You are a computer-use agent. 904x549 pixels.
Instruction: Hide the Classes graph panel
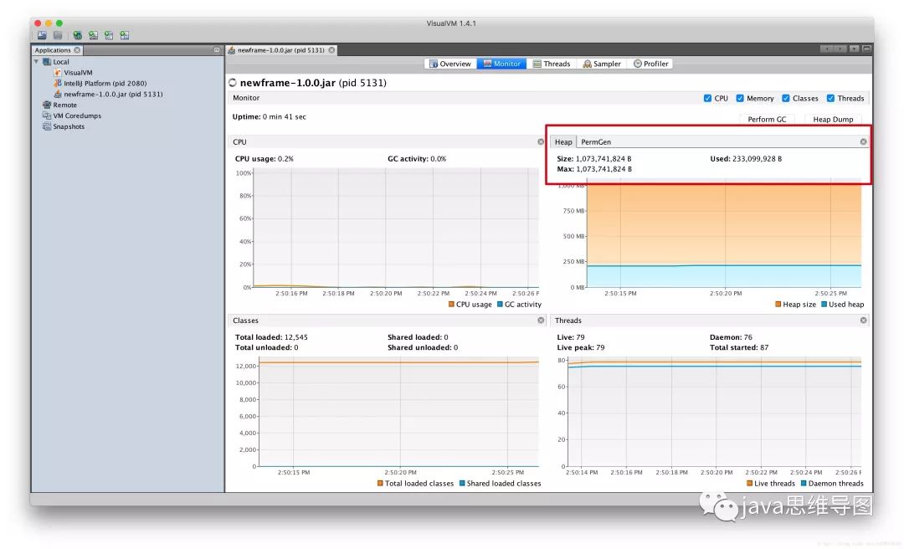[541, 320]
